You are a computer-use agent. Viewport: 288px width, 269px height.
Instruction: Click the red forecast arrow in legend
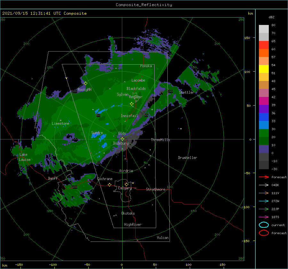point(264,177)
